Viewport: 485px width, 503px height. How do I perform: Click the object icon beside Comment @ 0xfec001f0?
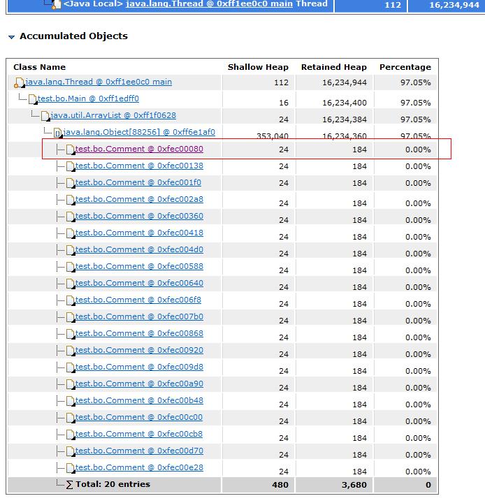pyautogui.click(x=71, y=183)
